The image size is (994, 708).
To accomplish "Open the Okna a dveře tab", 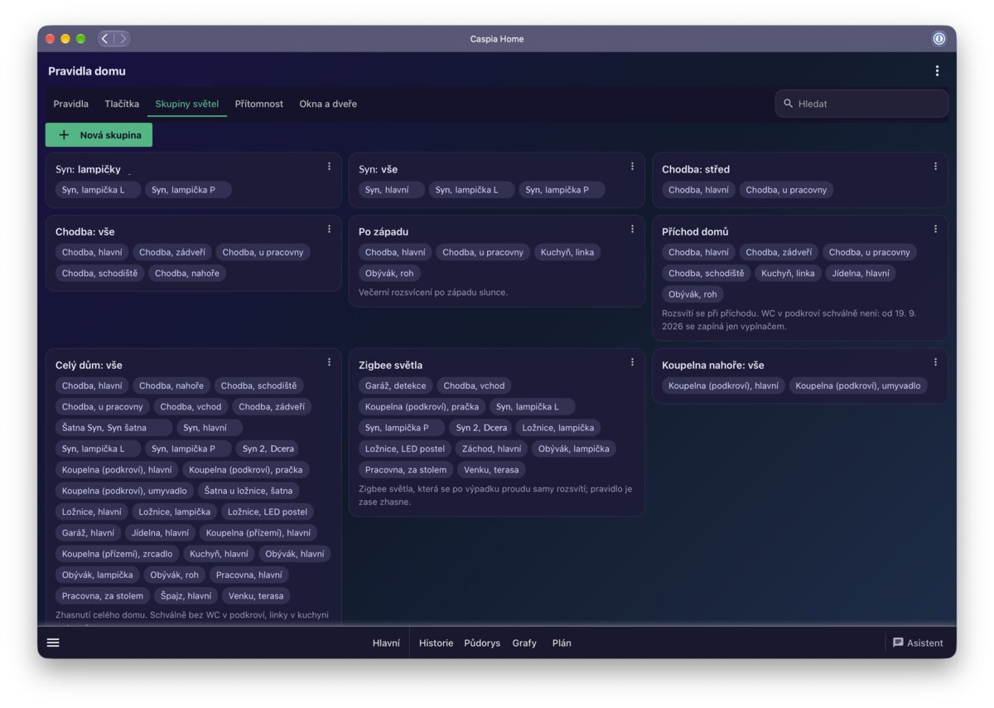I will pyautogui.click(x=328, y=104).
